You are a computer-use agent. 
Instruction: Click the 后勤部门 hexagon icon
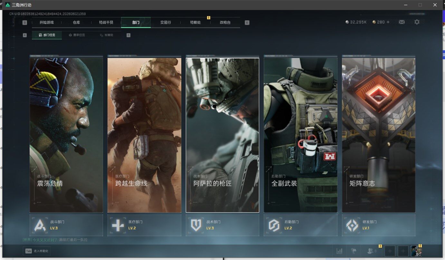[x=274, y=226]
